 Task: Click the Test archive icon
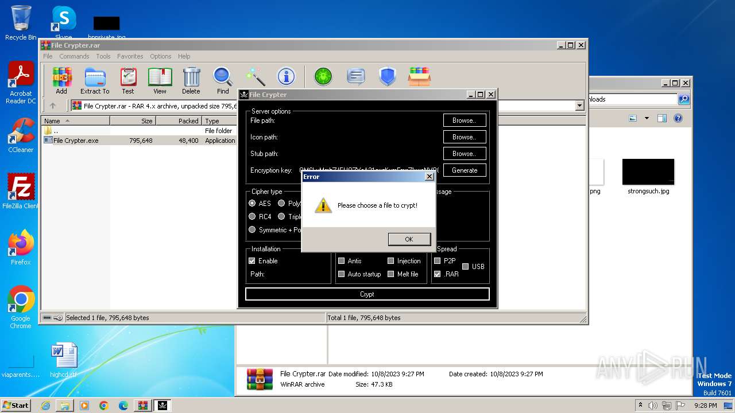coord(128,80)
